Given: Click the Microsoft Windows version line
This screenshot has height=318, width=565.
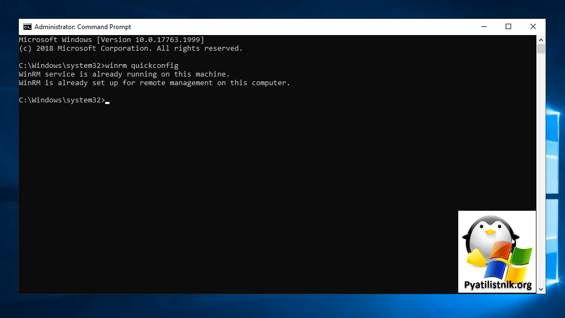Looking at the screenshot, I should tap(111, 40).
